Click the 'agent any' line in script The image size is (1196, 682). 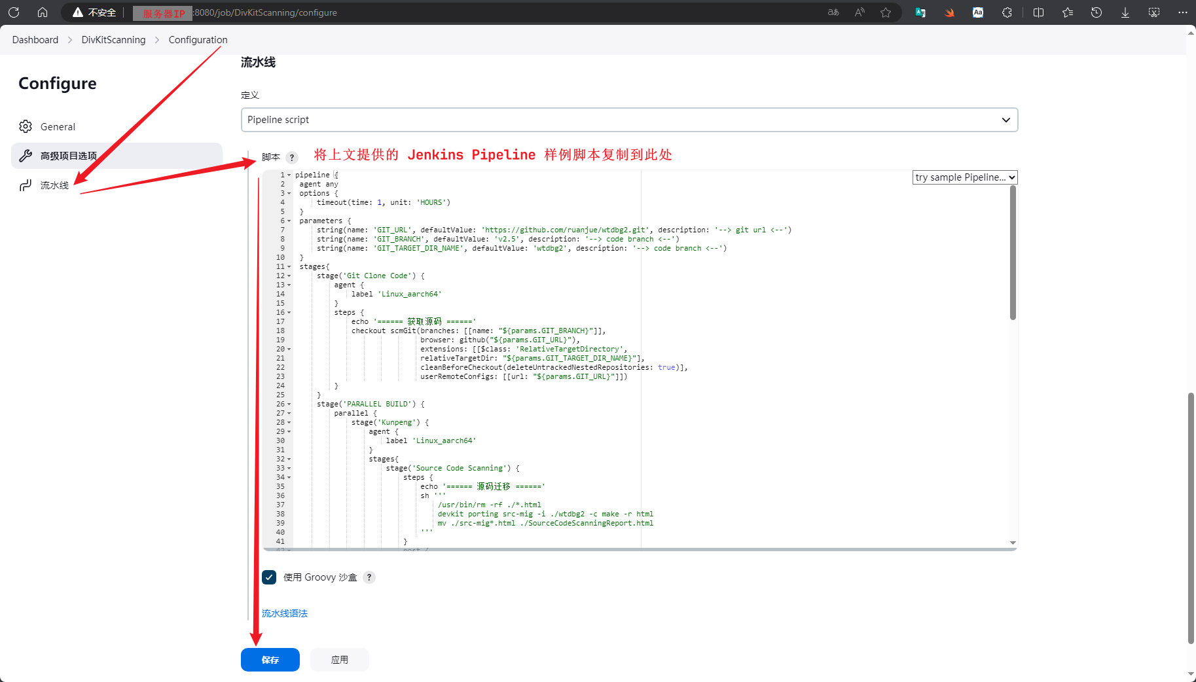tap(319, 185)
